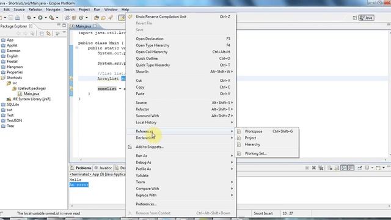Collapse All in Package Explorer

pos(42,34)
